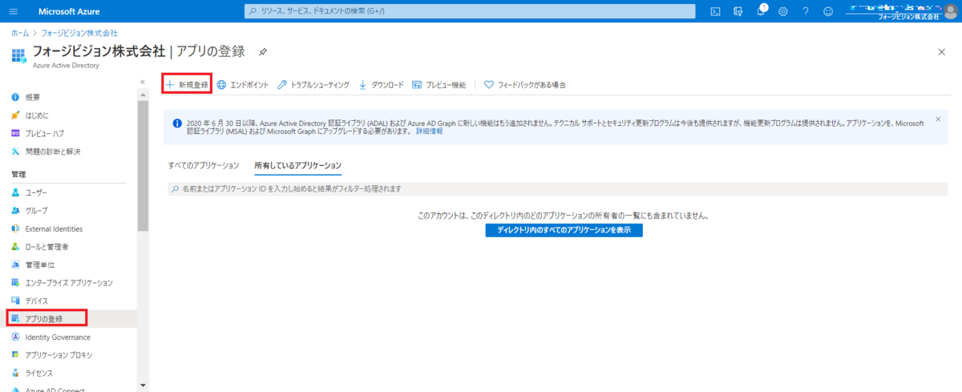Open the hamburger portal menu
This screenshot has width=962, height=392.
[x=13, y=11]
